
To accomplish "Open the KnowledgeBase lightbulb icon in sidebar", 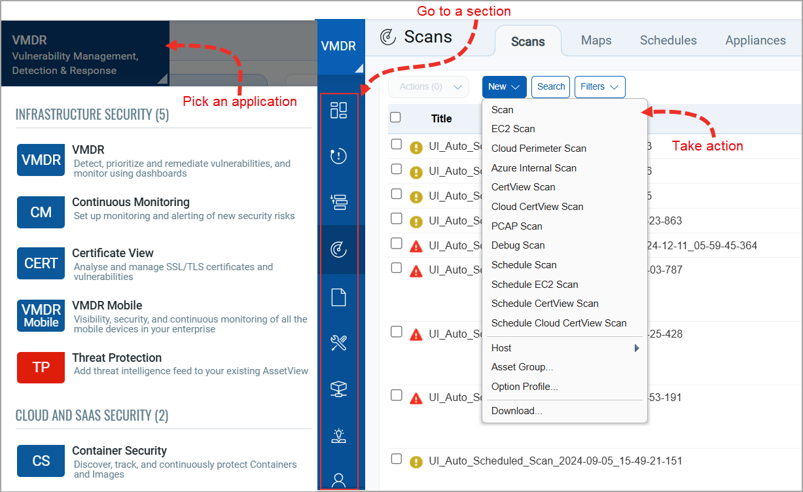I will tap(338, 435).
